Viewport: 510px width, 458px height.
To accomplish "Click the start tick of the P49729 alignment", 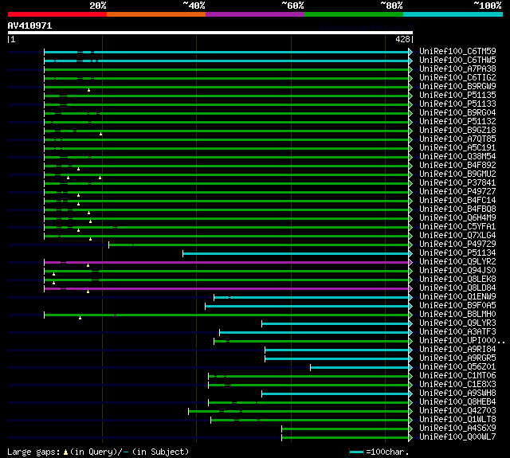I will click(x=108, y=245).
